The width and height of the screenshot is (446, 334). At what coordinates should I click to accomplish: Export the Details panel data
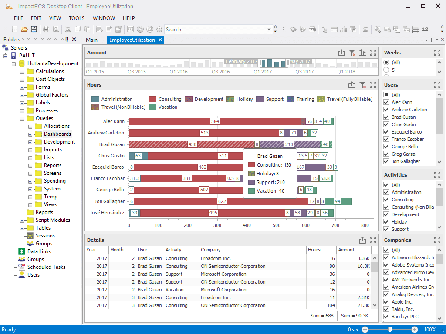click(362, 240)
